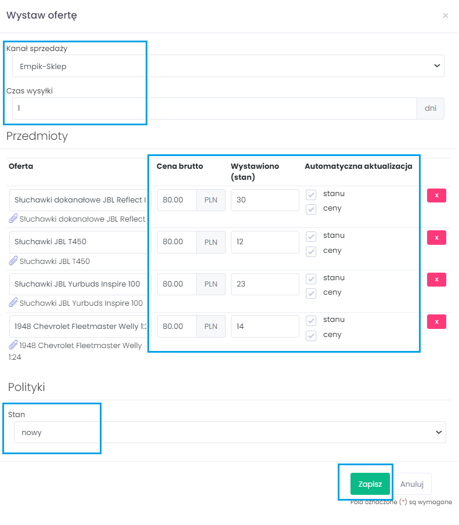
Task: Delete the JBL Reflect row using x
Action: click(x=436, y=195)
